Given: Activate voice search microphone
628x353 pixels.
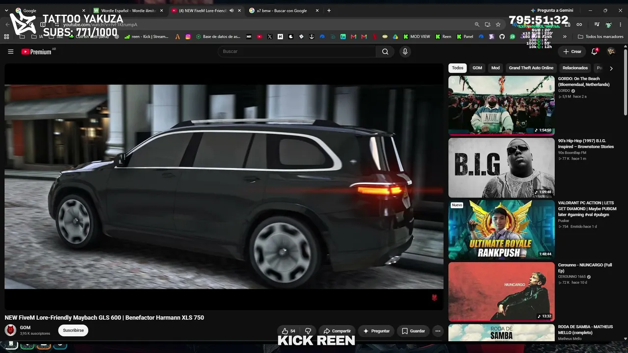Looking at the screenshot, I should (x=405, y=51).
